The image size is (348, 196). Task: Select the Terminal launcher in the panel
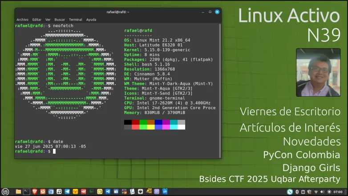(x=26, y=192)
